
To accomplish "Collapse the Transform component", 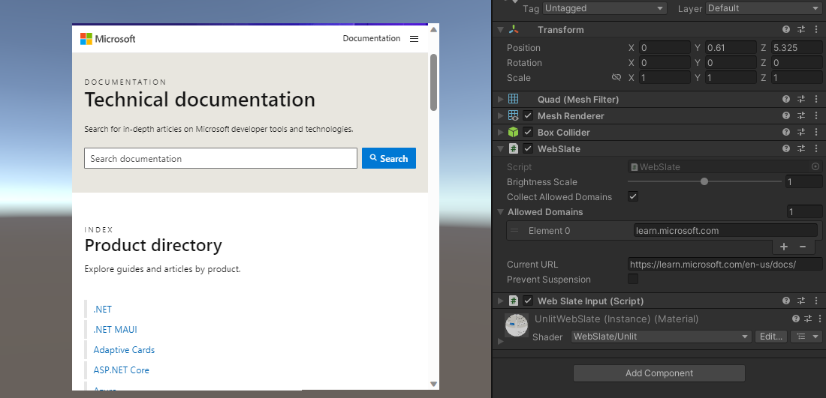I will [500, 30].
